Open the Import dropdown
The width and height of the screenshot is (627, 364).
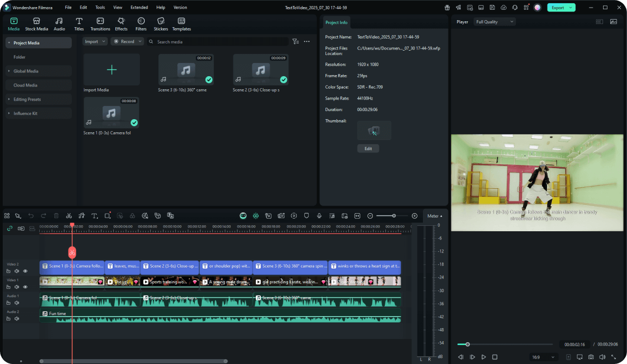coord(95,41)
